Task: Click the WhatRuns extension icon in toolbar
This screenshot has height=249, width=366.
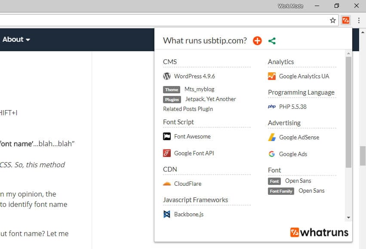Action: click(x=346, y=20)
